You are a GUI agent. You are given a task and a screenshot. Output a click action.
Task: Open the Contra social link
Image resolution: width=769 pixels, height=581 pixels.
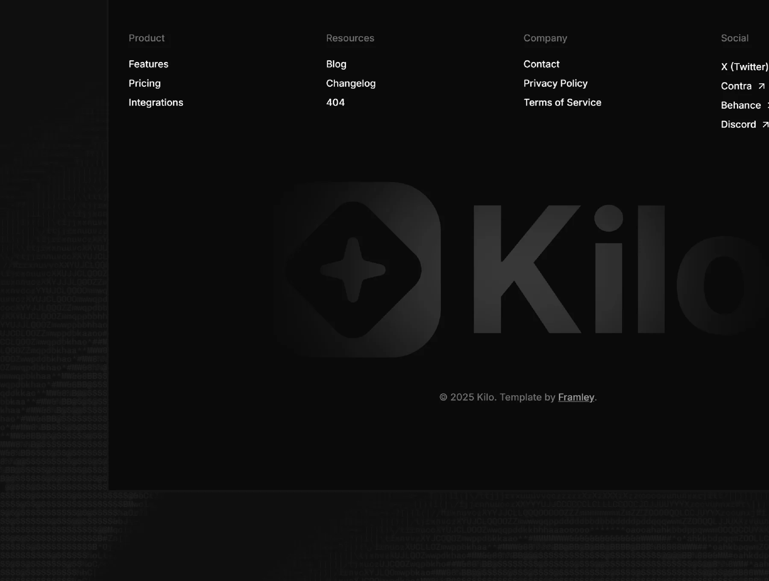click(736, 86)
